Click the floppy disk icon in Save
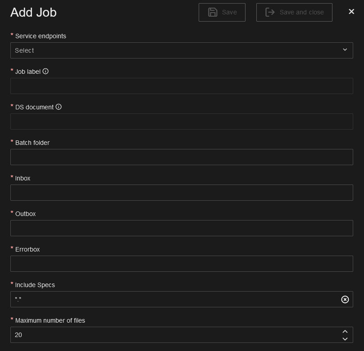Viewport: 364px width, 351px height. point(213,13)
